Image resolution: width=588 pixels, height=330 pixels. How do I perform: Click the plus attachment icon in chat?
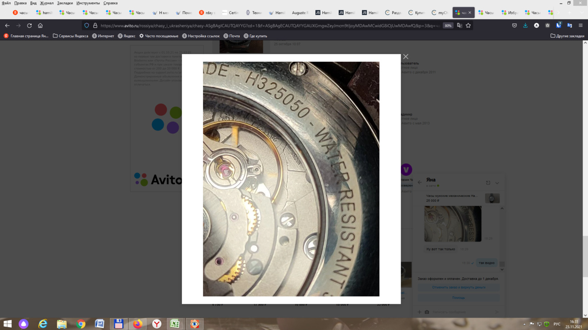click(419, 312)
